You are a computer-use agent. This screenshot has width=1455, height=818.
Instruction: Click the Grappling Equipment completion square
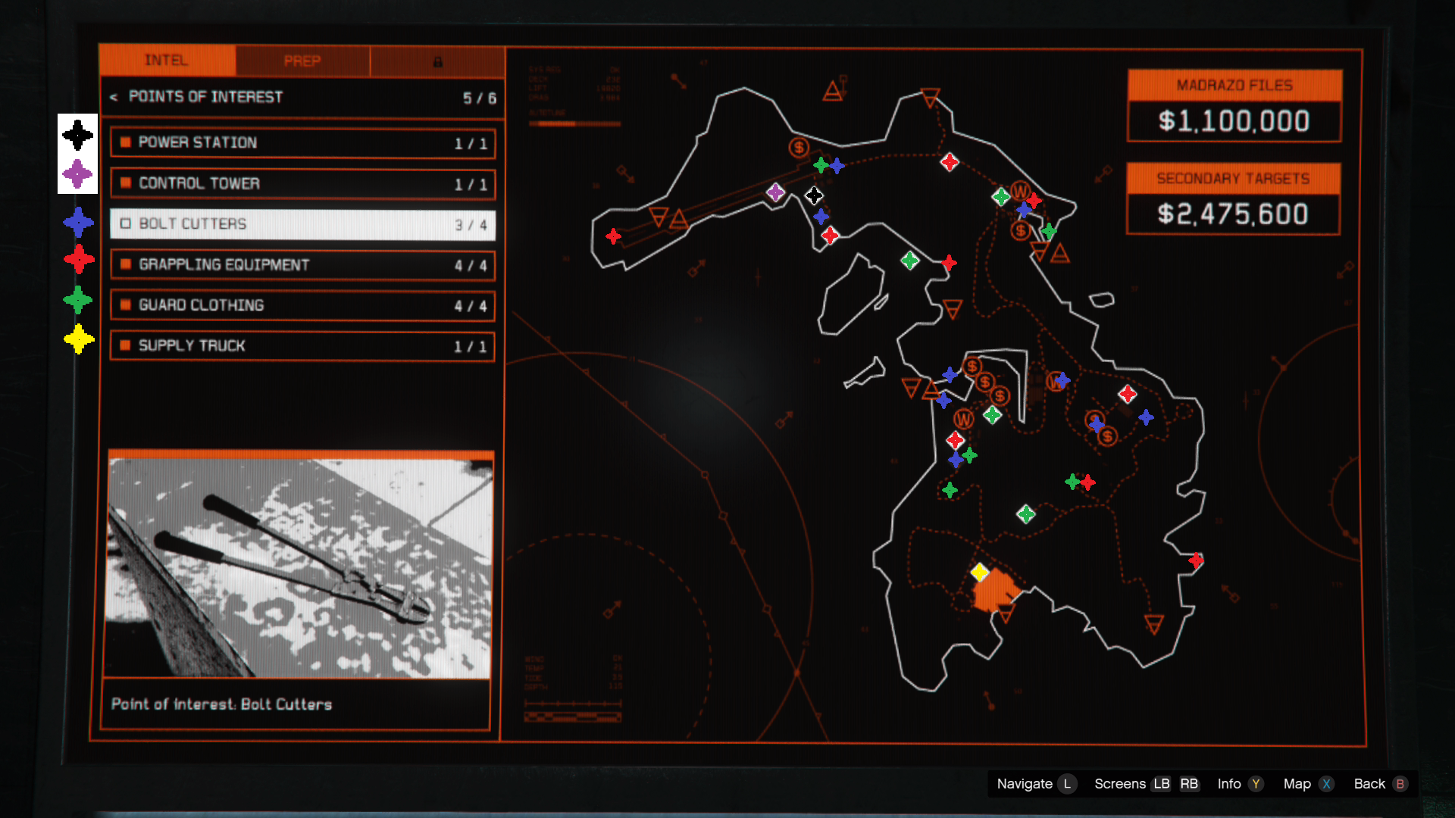click(126, 264)
